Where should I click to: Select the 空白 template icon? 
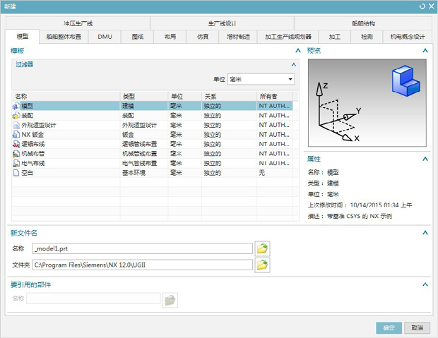coord(16,172)
